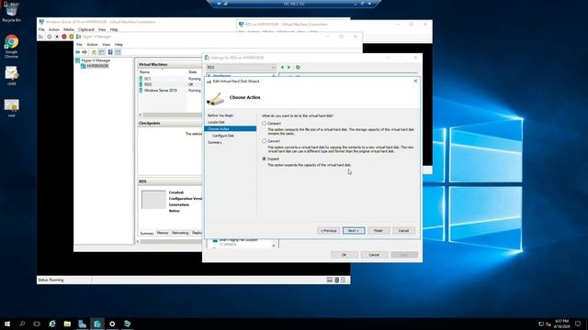The height and width of the screenshot is (330, 588).
Task: Open the Recycle Bin desktop icon
Action: [x=11, y=12]
